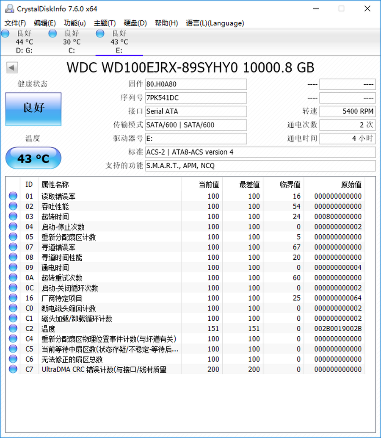Click the E: disk status orb
The width and height of the screenshot is (381, 438).
[100, 33]
